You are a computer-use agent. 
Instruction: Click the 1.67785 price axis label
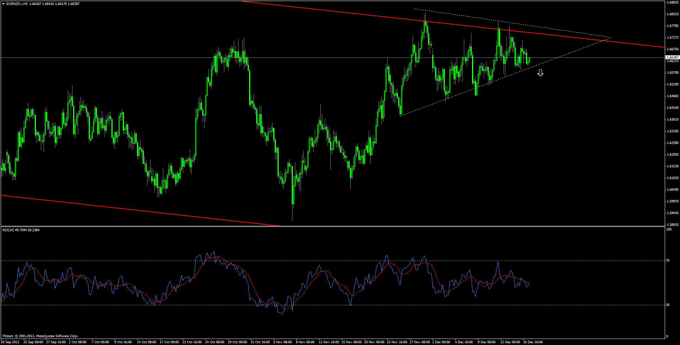click(x=673, y=26)
